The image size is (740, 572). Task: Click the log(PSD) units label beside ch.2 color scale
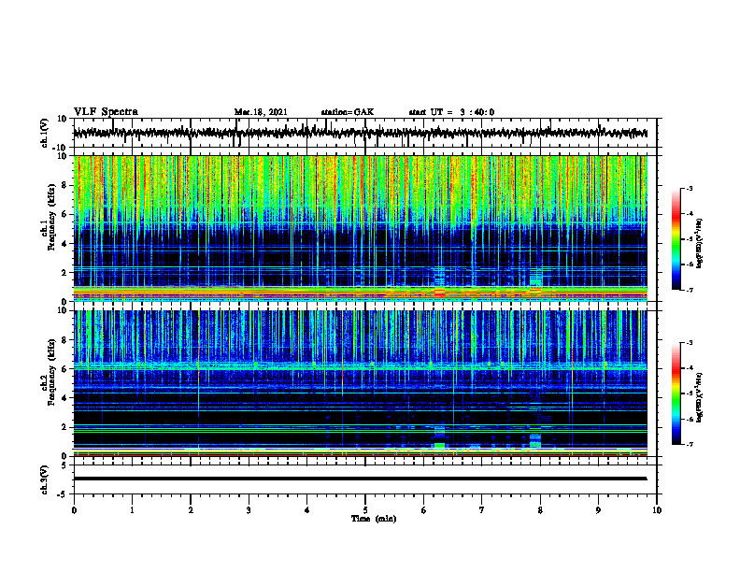[x=700, y=397]
